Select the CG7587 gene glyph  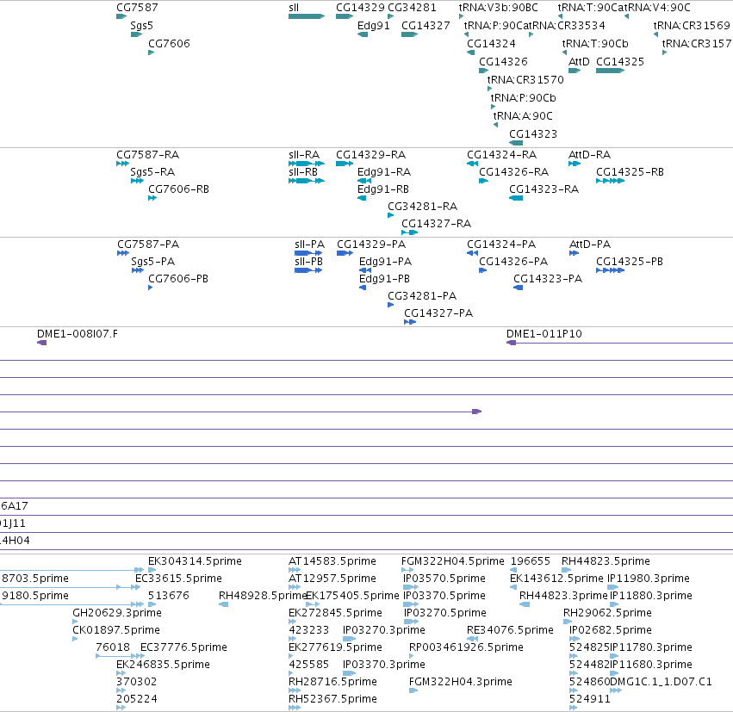[121, 16]
